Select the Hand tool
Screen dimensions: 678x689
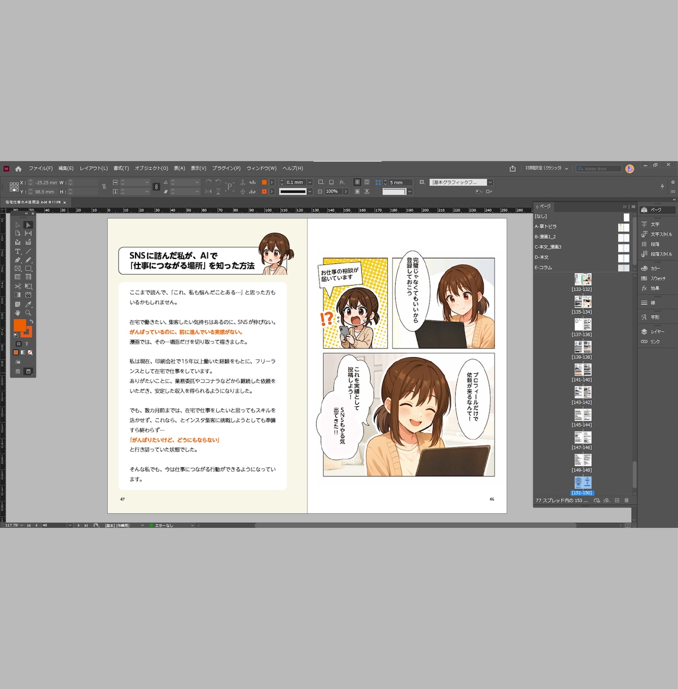pos(17,313)
